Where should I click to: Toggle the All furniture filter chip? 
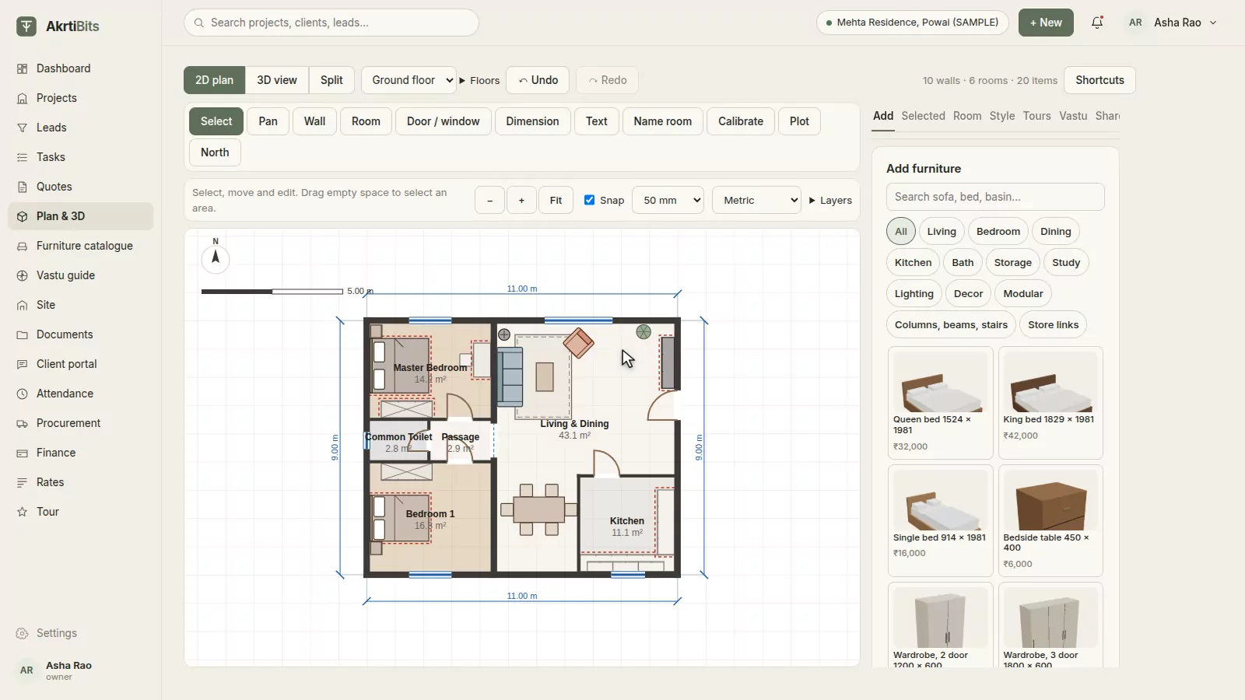click(900, 232)
